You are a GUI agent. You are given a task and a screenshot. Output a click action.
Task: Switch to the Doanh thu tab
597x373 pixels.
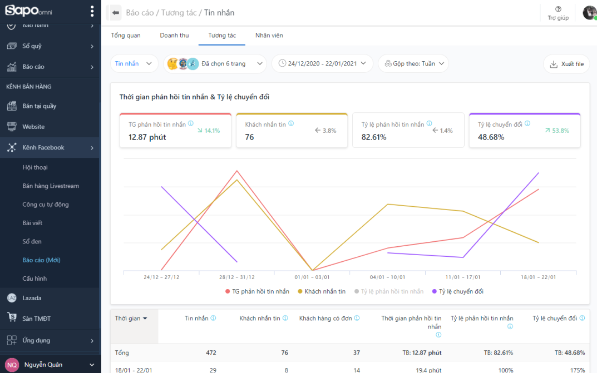pos(174,36)
